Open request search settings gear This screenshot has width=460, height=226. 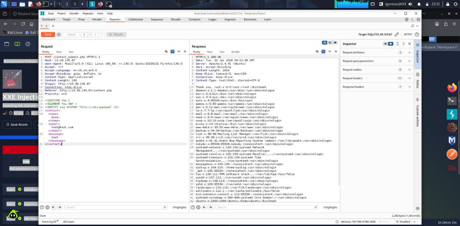pyautogui.click(x=47, y=207)
